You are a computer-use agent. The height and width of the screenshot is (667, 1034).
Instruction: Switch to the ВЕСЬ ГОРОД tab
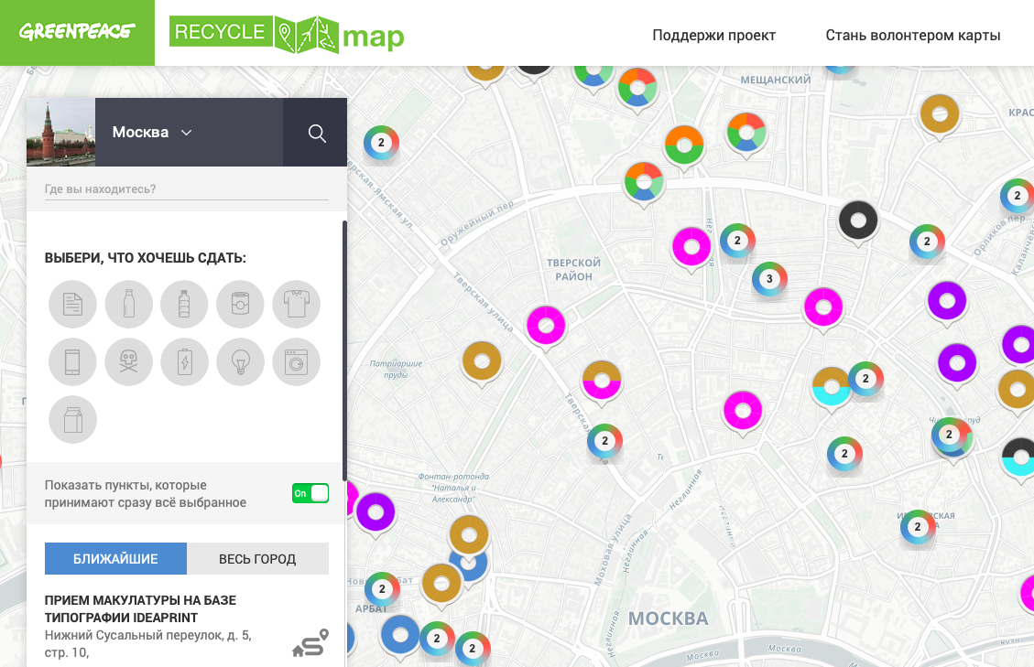click(x=257, y=559)
